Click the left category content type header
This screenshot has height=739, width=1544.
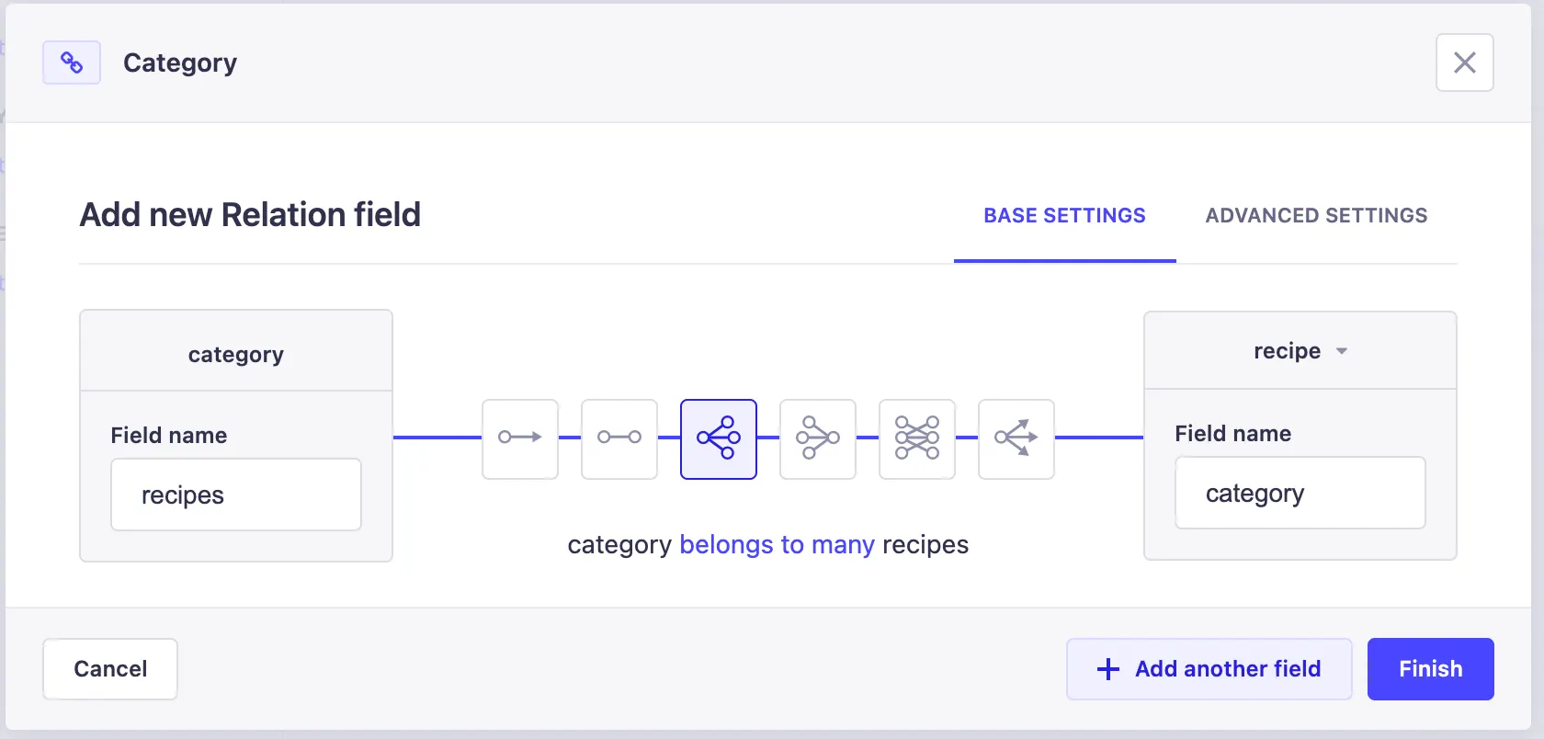click(236, 354)
